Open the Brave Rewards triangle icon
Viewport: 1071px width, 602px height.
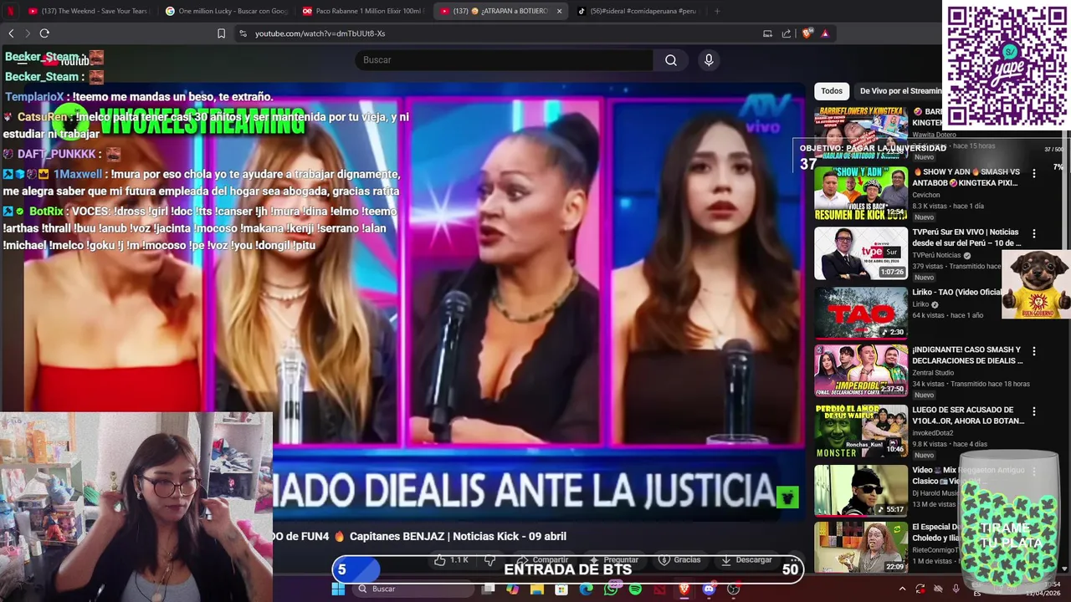click(825, 33)
